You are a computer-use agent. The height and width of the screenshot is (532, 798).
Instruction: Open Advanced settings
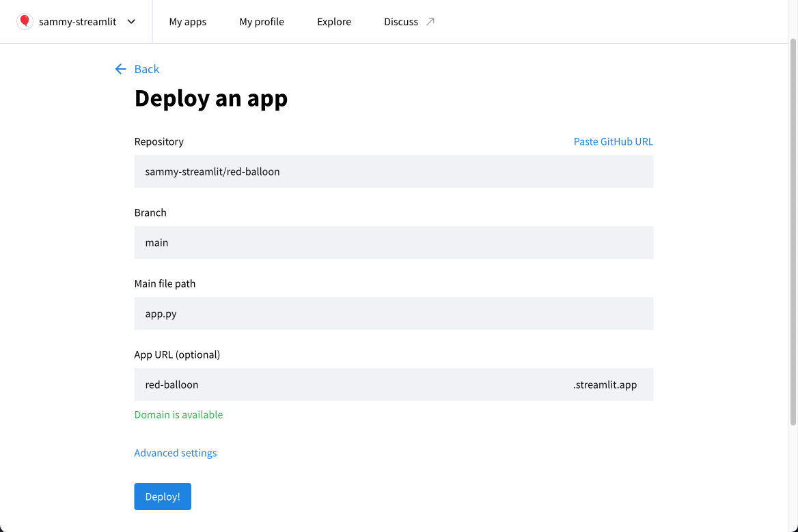(x=176, y=453)
